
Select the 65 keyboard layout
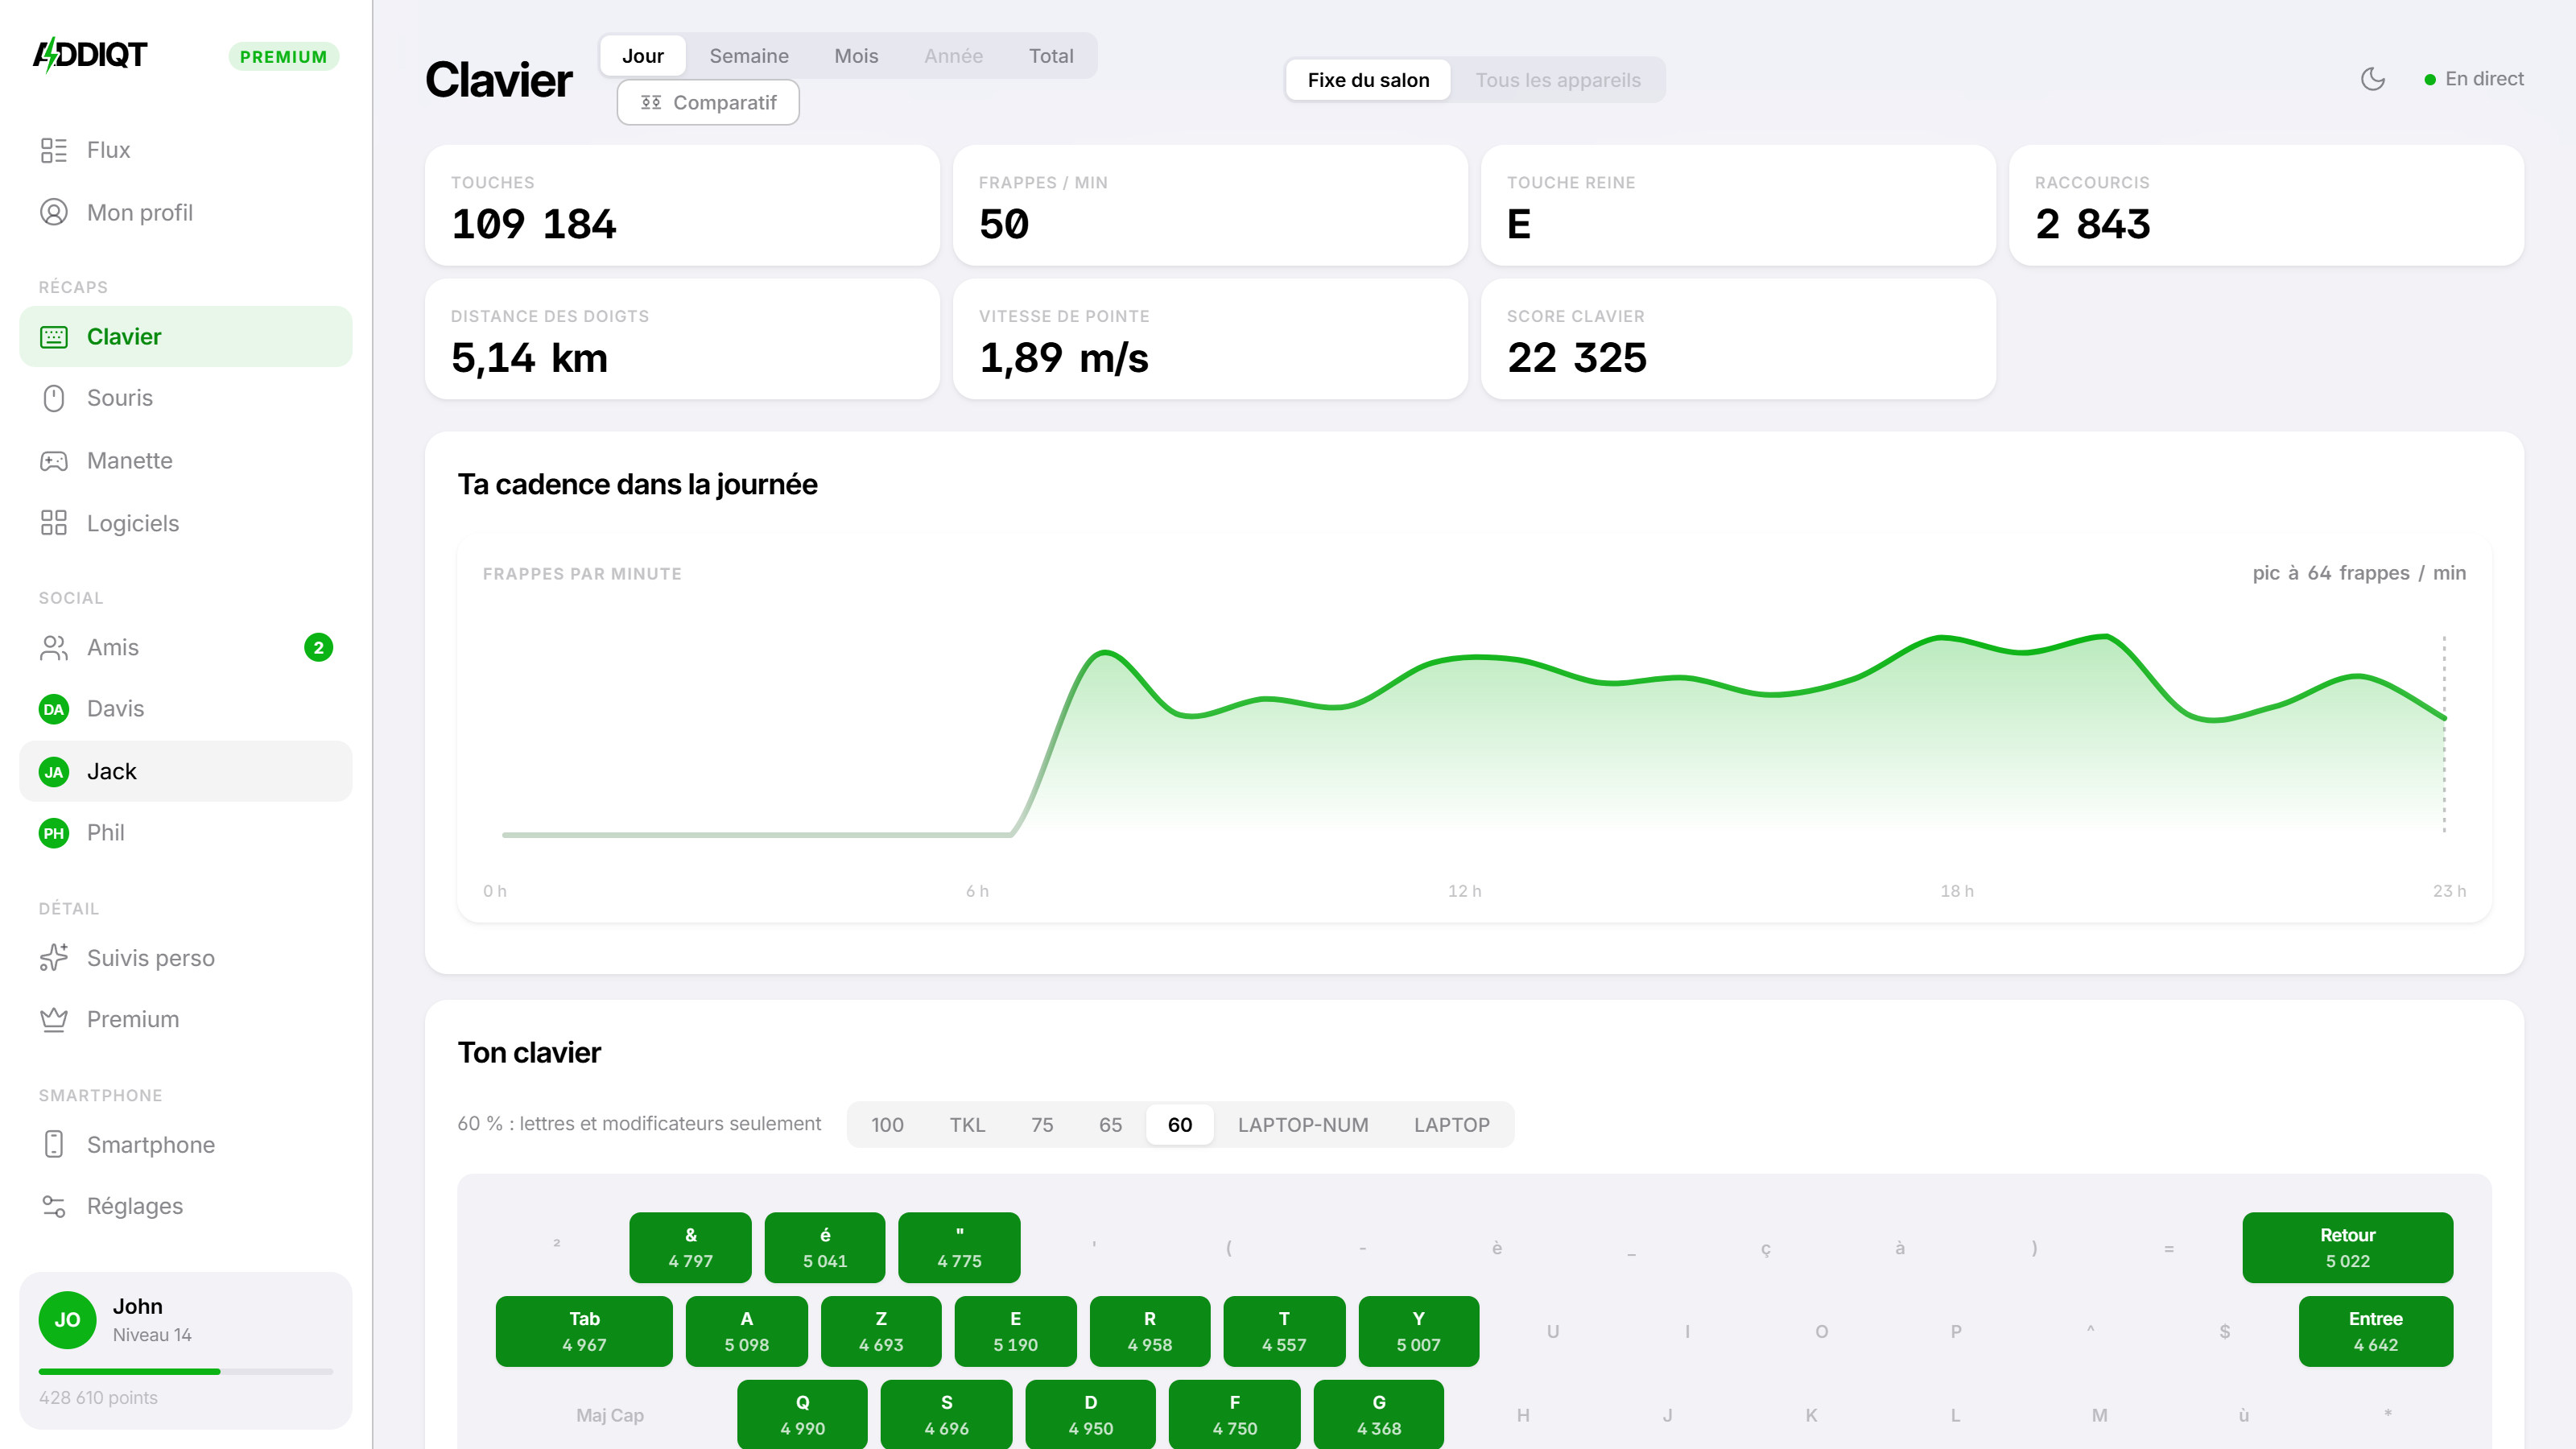tap(1110, 1125)
